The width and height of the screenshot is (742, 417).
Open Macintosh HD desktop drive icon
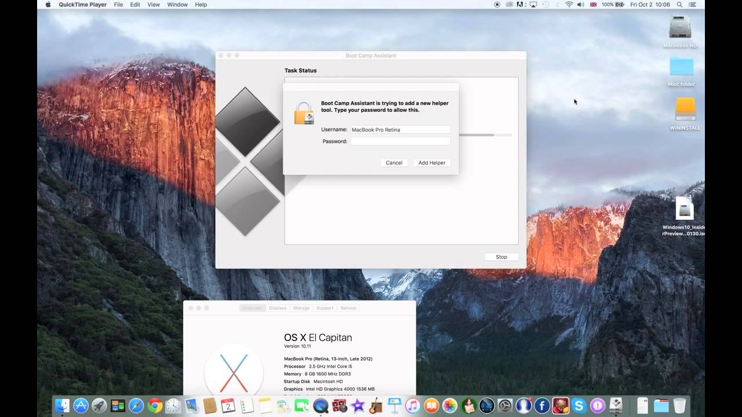click(x=680, y=31)
